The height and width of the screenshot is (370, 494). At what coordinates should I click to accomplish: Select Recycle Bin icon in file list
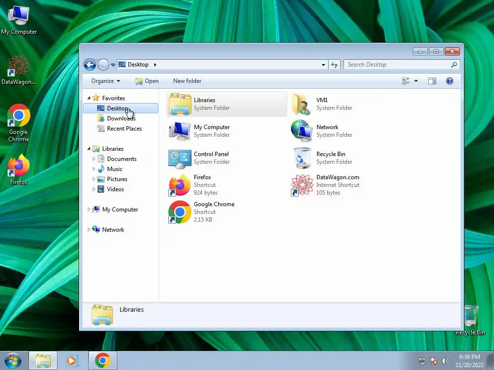(302, 158)
